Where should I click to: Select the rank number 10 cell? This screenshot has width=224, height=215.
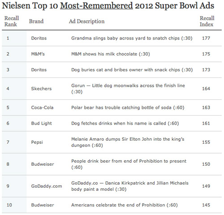click(x=9, y=205)
